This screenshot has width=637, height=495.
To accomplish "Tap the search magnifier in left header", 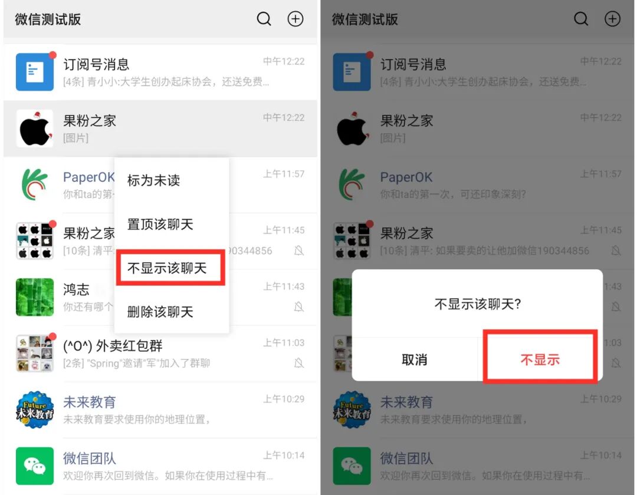I will coord(264,19).
